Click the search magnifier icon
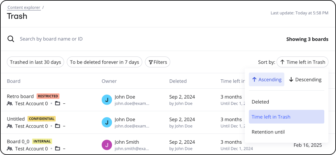 [x=11, y=39]
